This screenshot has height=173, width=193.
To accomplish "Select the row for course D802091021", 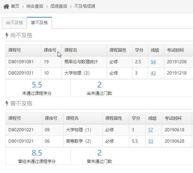I will point(99,130).
